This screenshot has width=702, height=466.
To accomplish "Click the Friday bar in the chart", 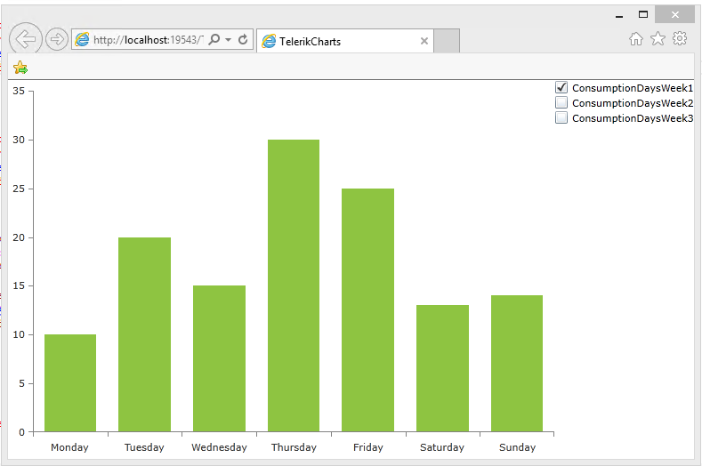I will click(367, 309).
